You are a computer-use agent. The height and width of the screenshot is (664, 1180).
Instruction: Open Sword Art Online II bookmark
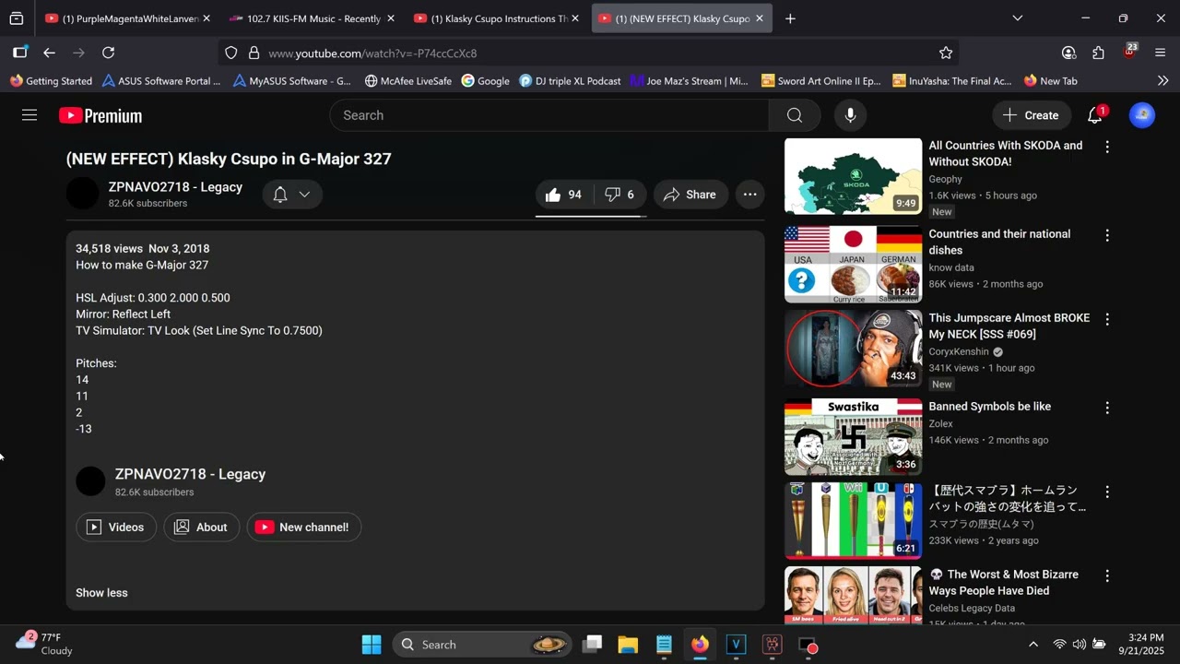tap(820, 81)
